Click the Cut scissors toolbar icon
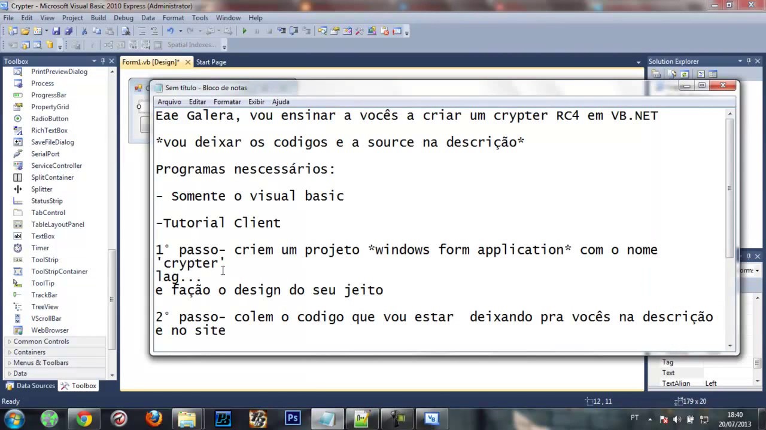 click(x=84, y=31)
